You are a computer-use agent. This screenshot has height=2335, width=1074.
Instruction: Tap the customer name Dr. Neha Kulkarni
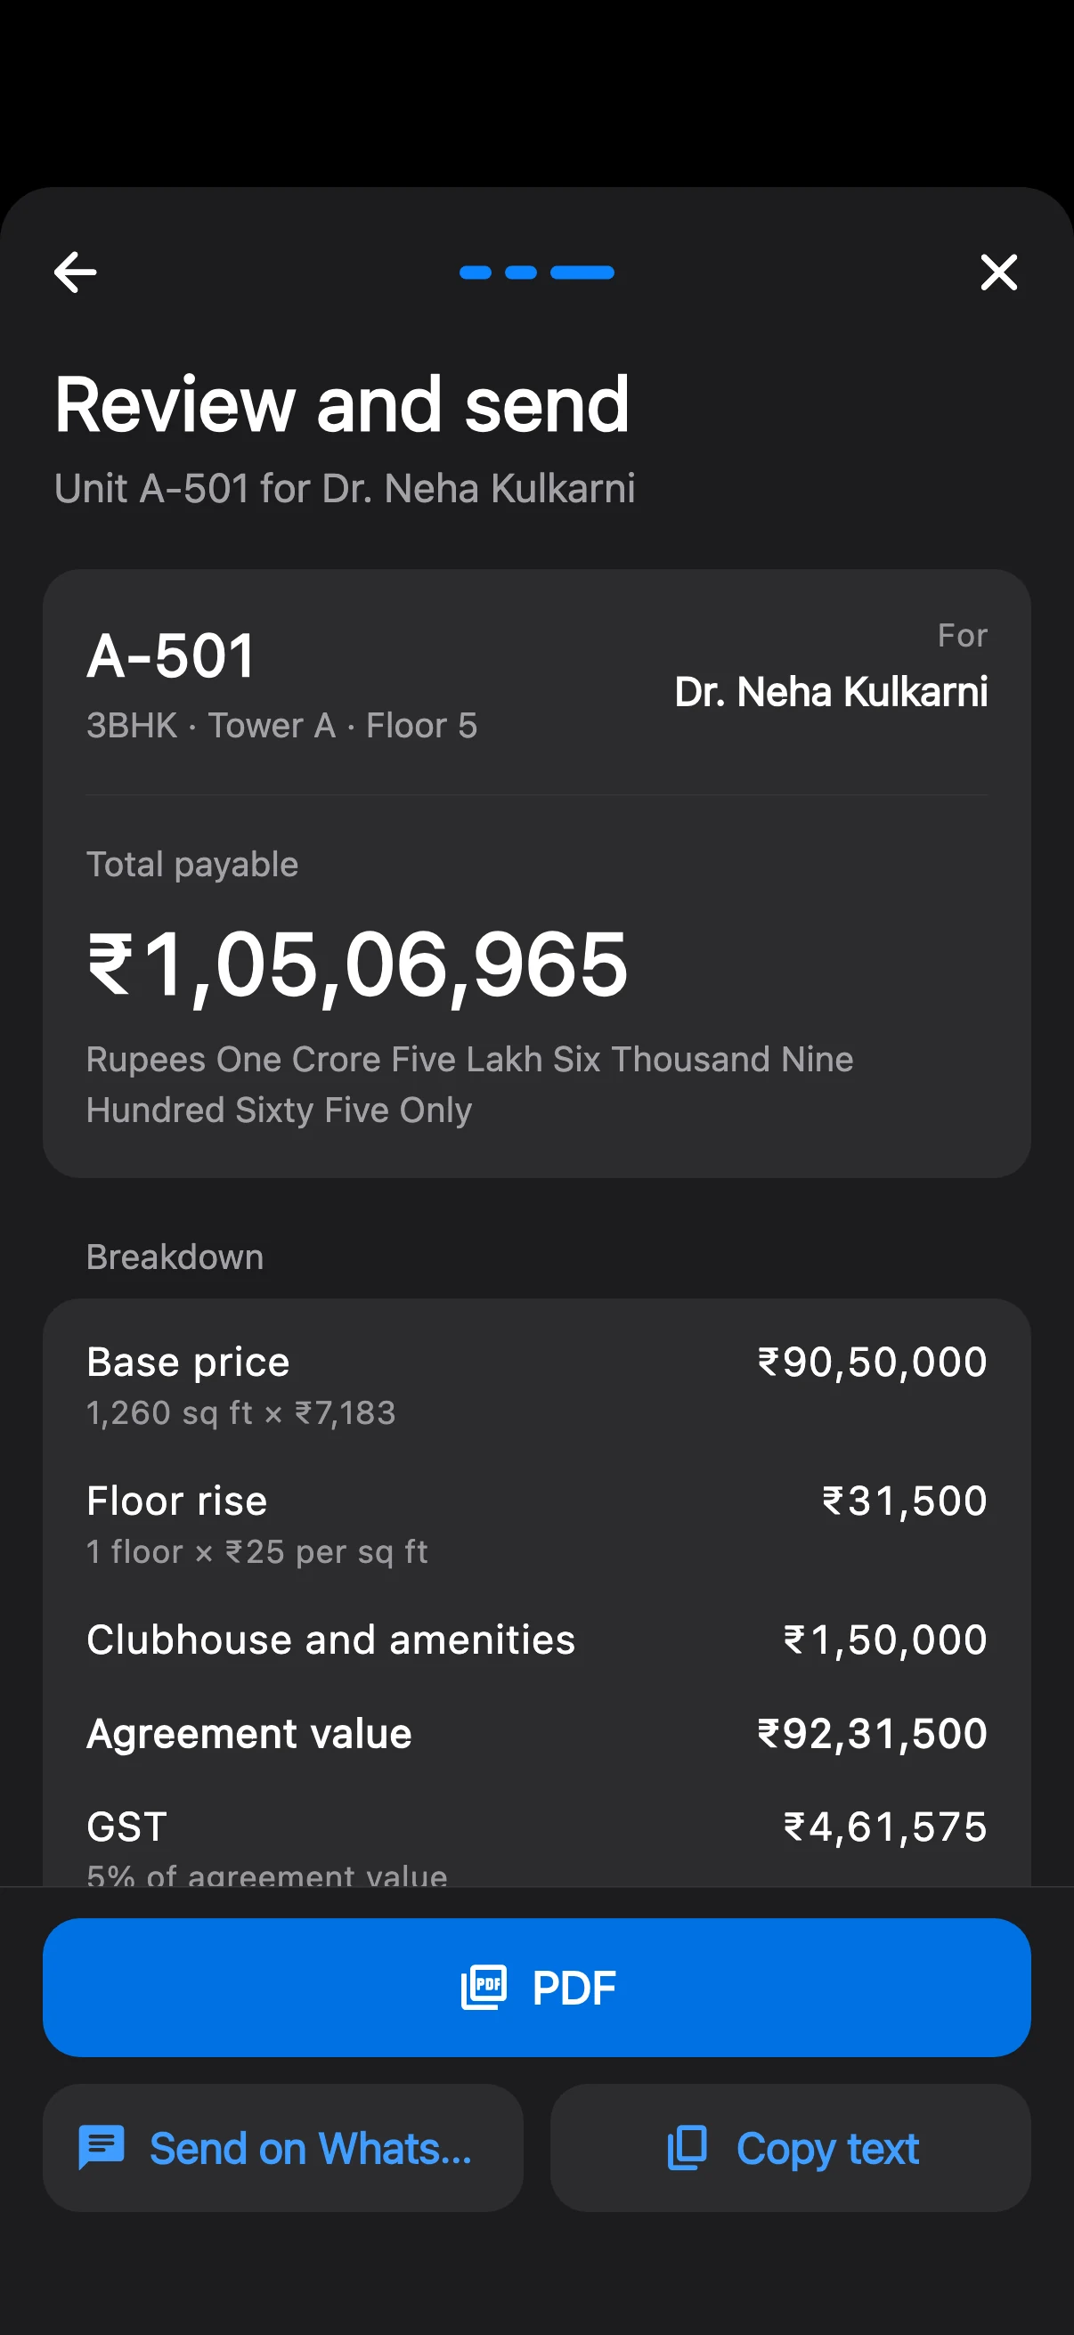pos(831,692)
